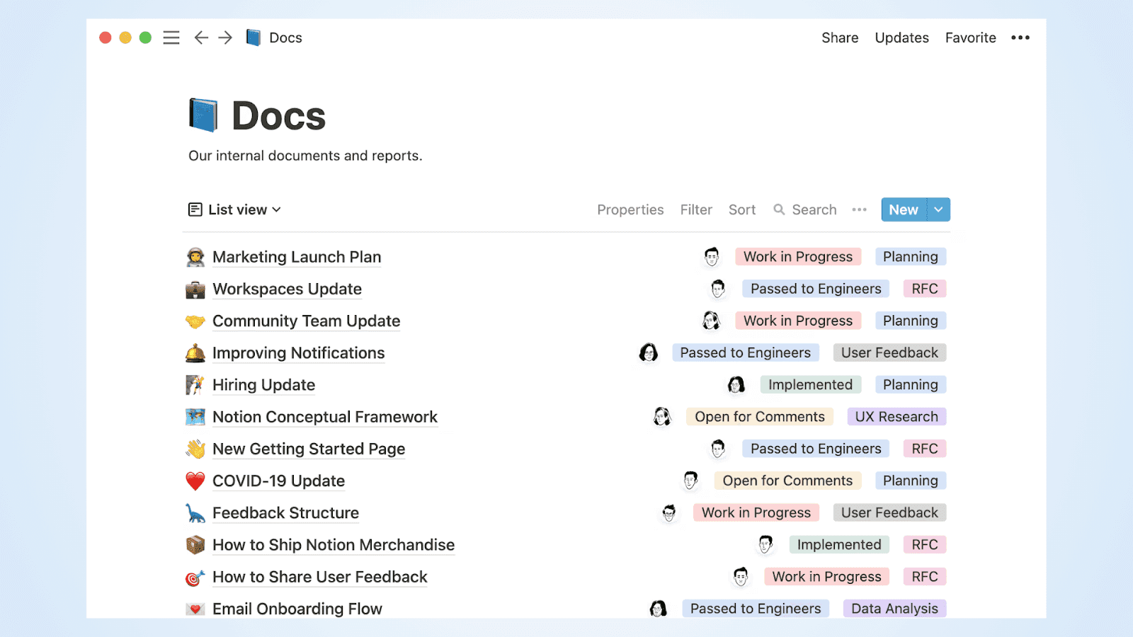The width and height of the screenshot is (1133, 637).
Task: Click the dinosaur emoji beside Feedback Structure
Action: tap(195, 512)
